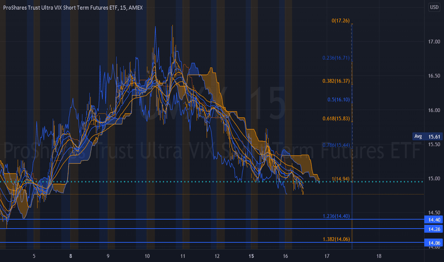Click the 15.00 price scale value
Screen dimensions: 444x262
tap(434, 179)
